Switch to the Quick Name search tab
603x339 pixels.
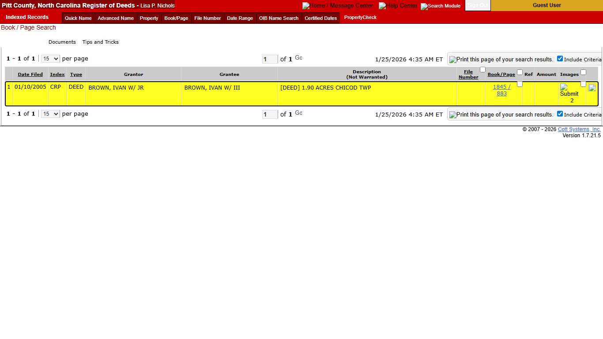point(78,18)
